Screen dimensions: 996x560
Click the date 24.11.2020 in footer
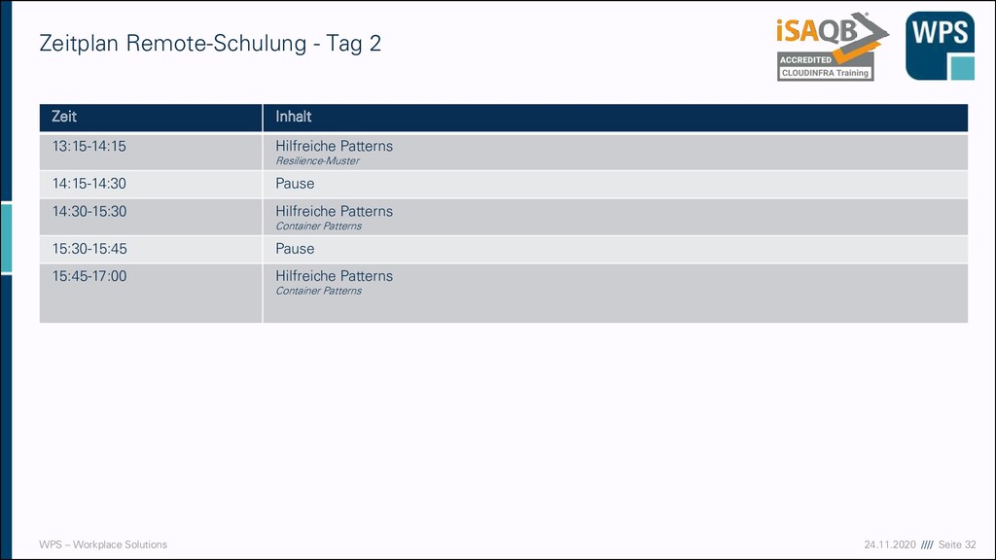click(x=890, y=544)
